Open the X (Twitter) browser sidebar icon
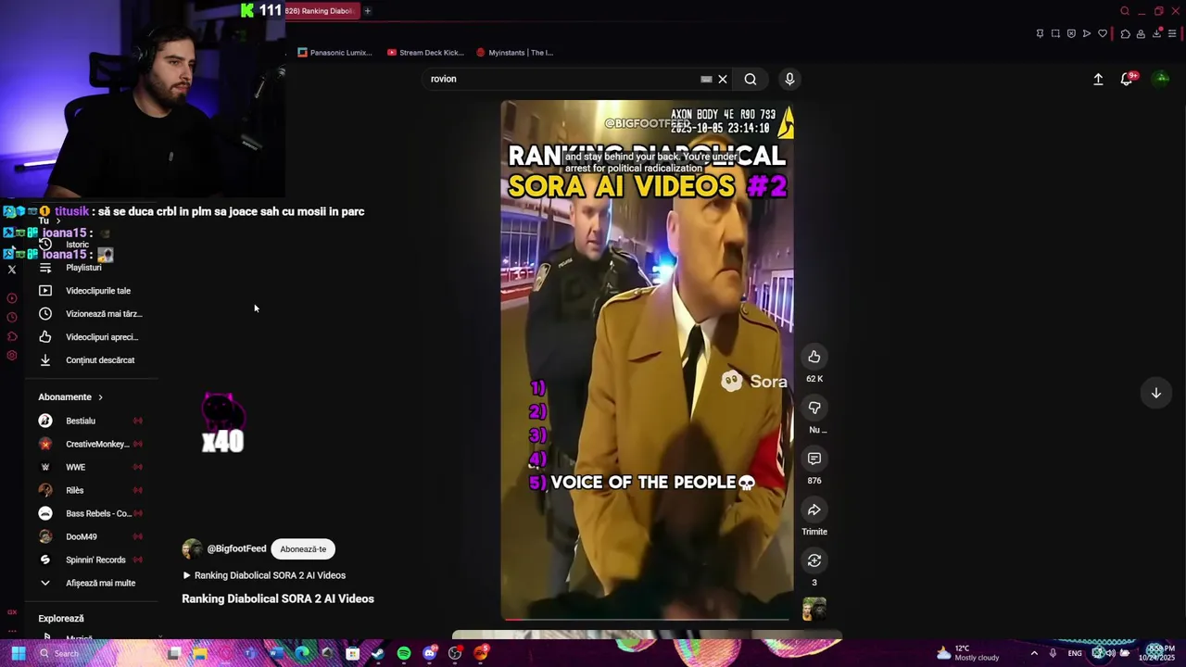The image size is (1186, 667). [12, 270]
